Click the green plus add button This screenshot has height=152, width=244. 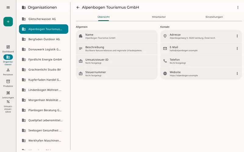click(x=8, y=22)
